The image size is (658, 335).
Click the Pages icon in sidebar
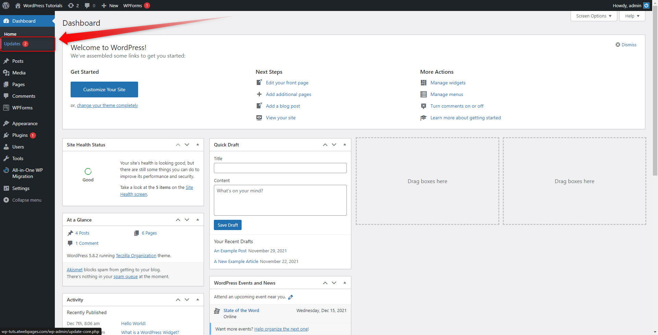point(6,84)
